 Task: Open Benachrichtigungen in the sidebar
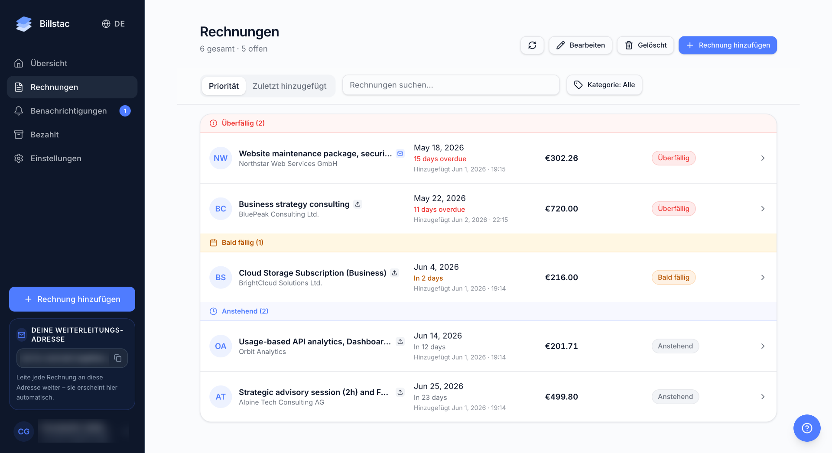click(72, 111)
